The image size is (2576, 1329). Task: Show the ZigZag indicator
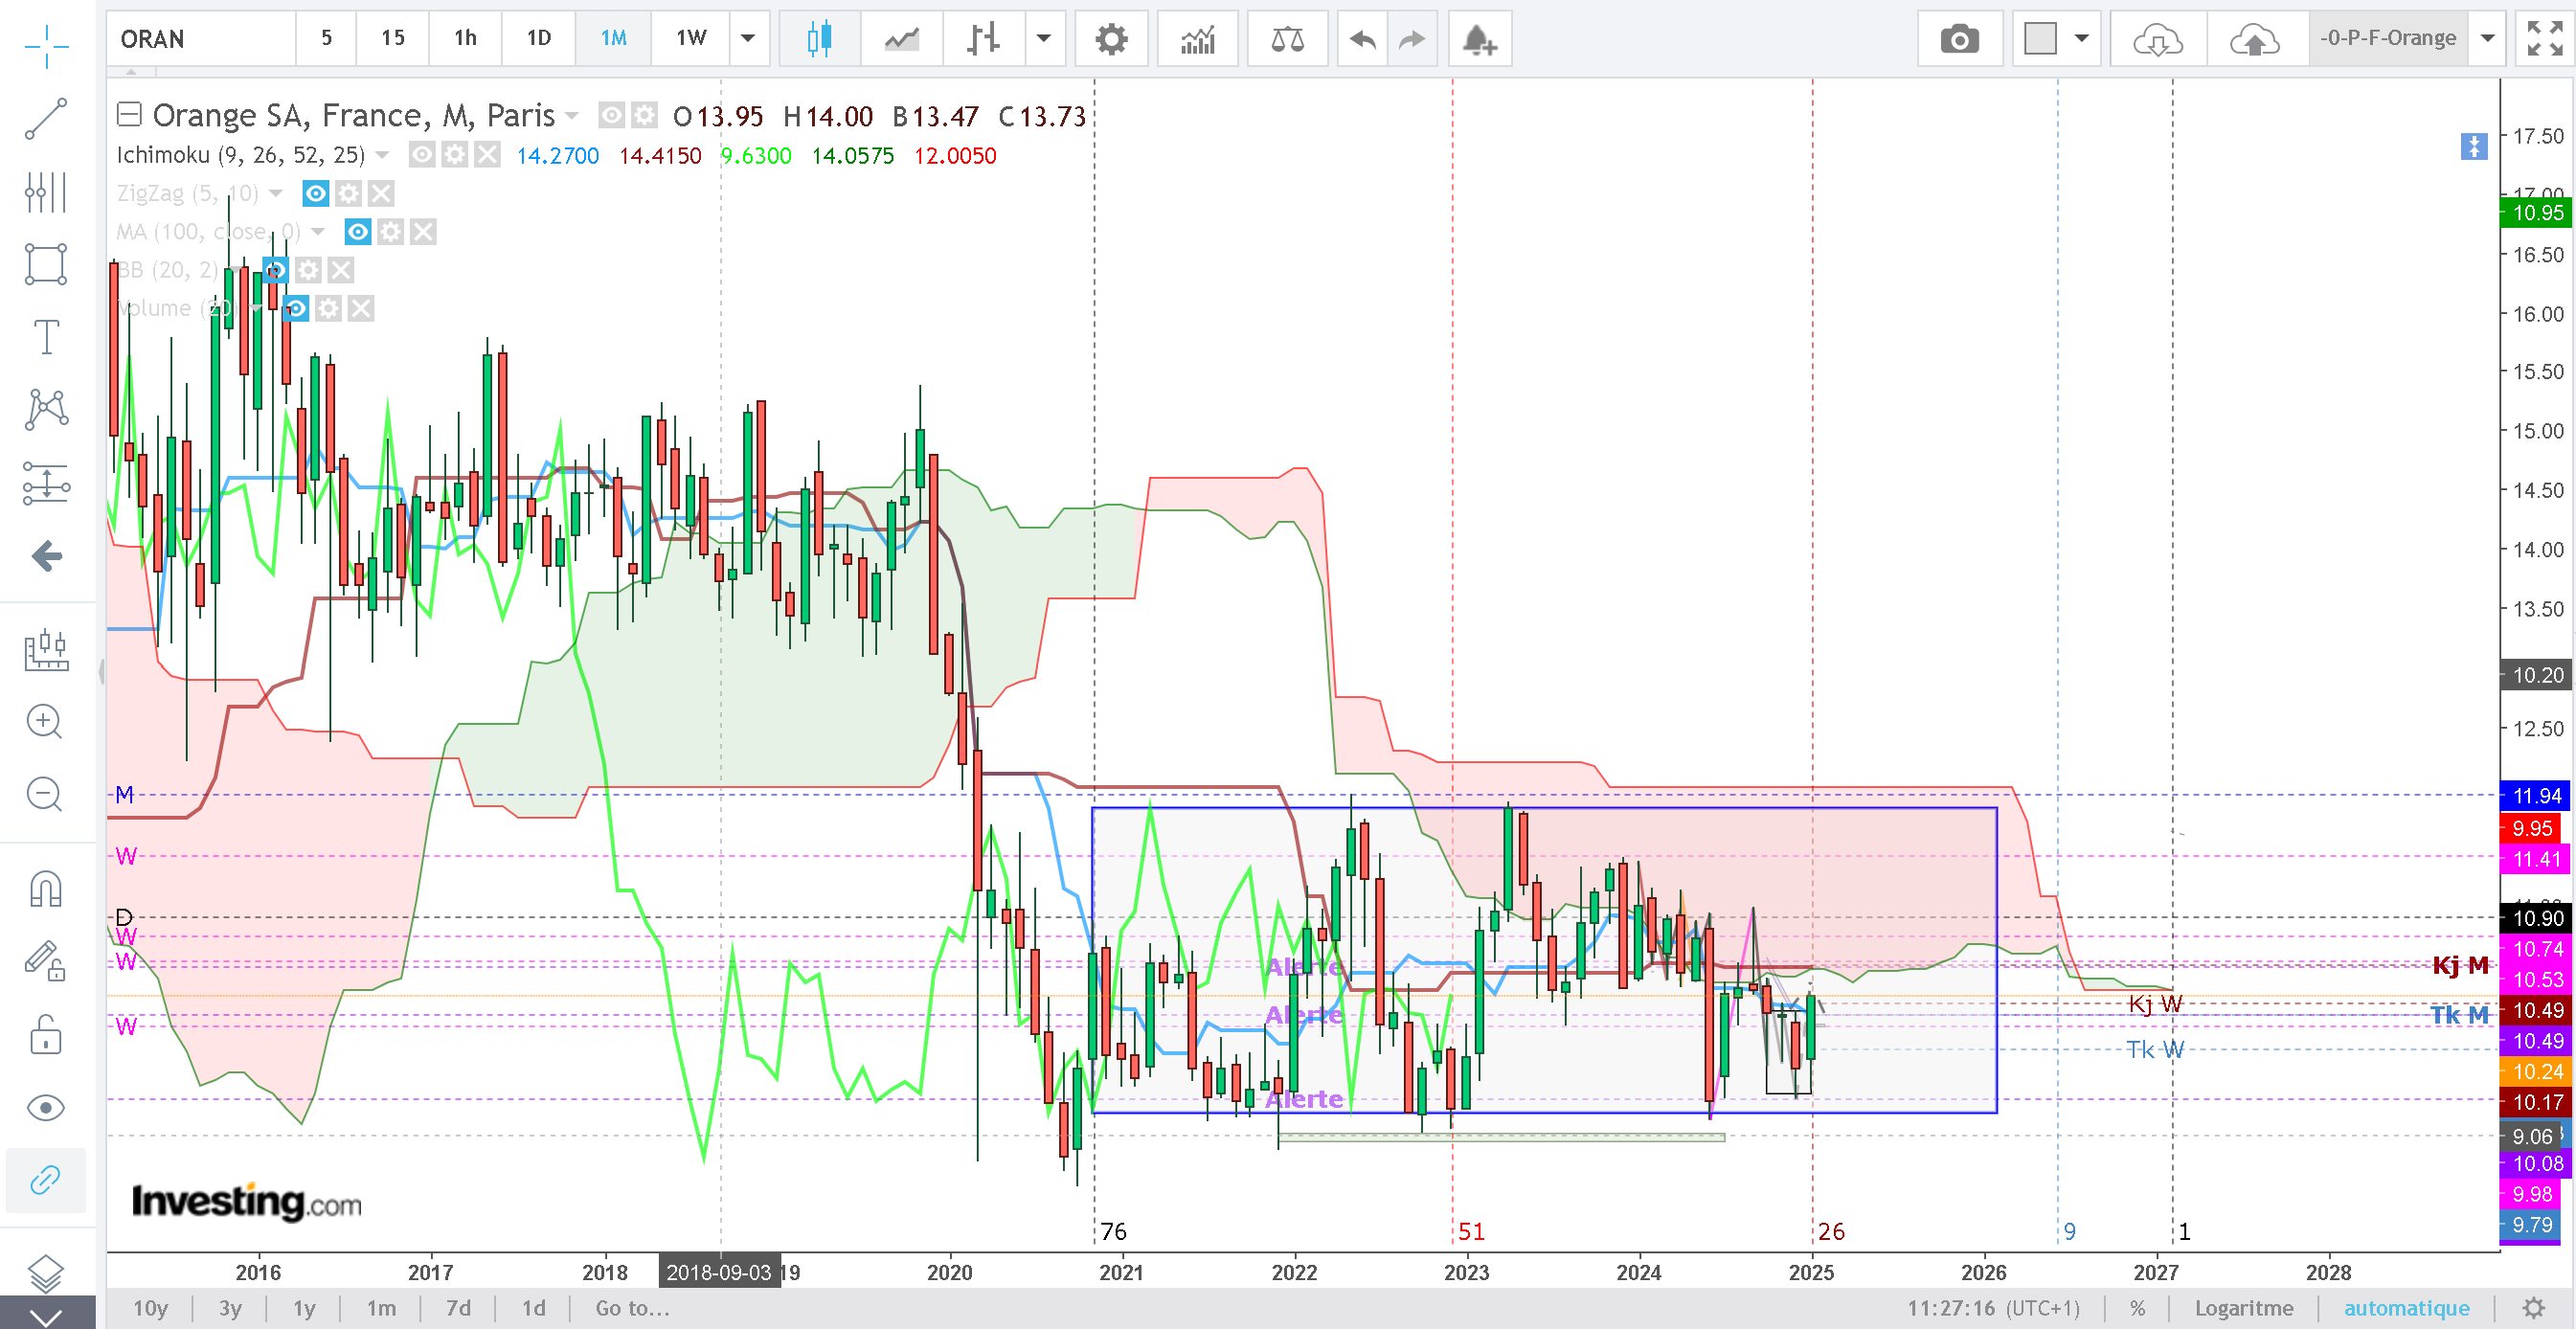point(315,193)
